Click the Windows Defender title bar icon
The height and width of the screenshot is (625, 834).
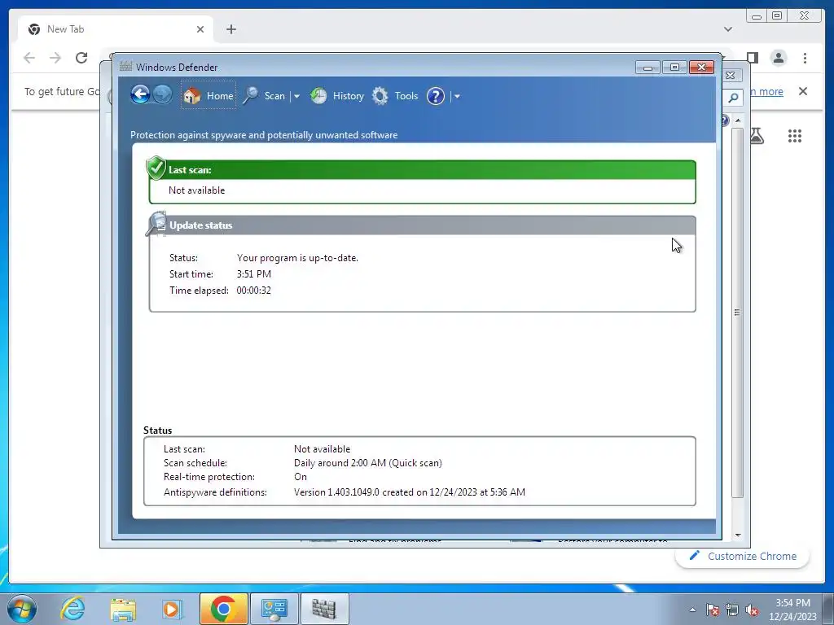(x=125, y=67)
